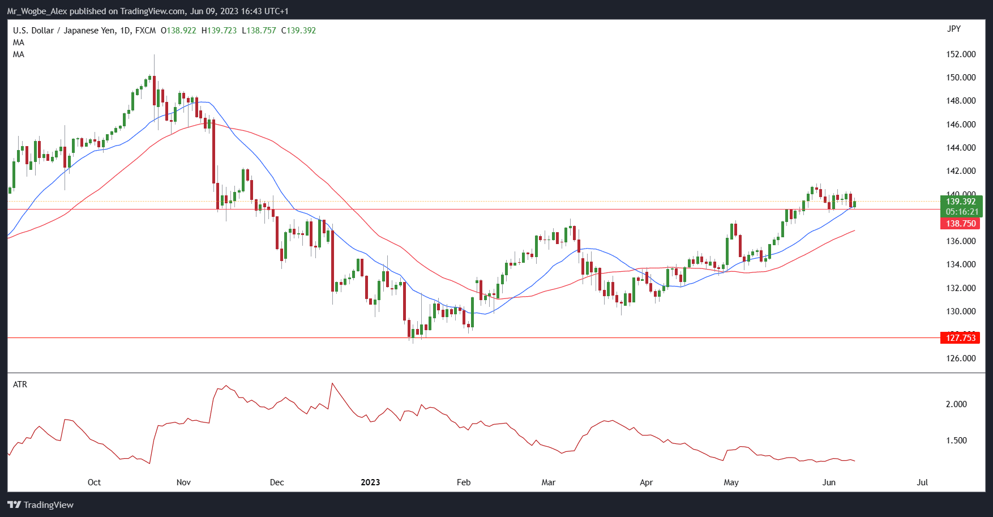Click the open value O138.922
This screenshot has width=993, height=517.
coord(178,31)
